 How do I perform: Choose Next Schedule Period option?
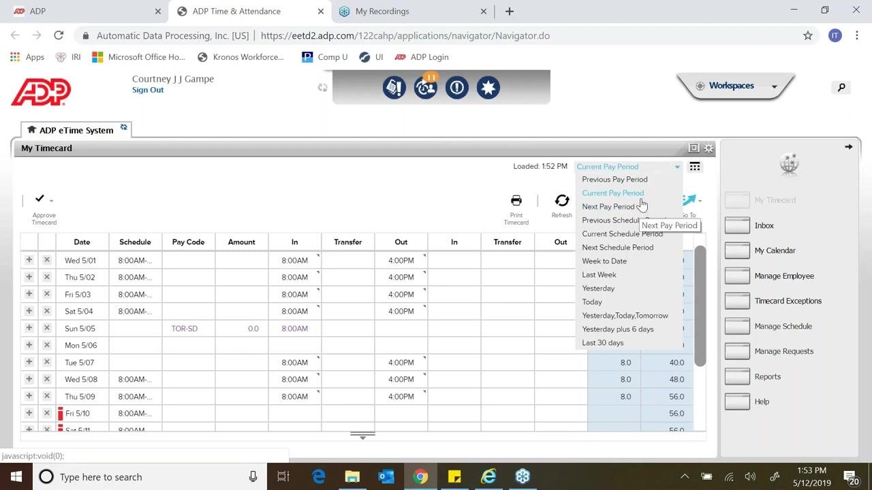[x=617, y=248]
